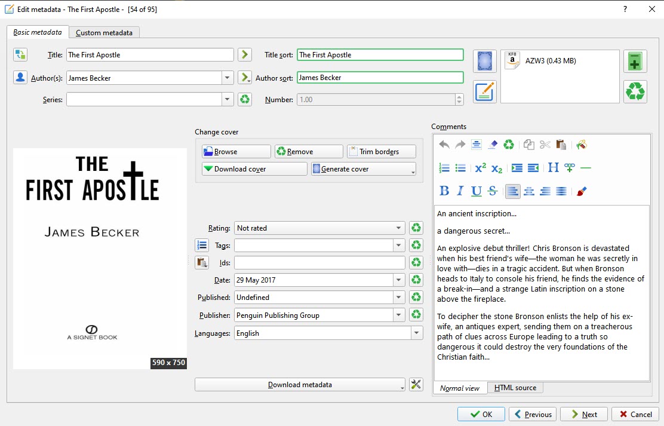Align comments text left
Viewport: 664px width, 426px height.
[512, 191]
